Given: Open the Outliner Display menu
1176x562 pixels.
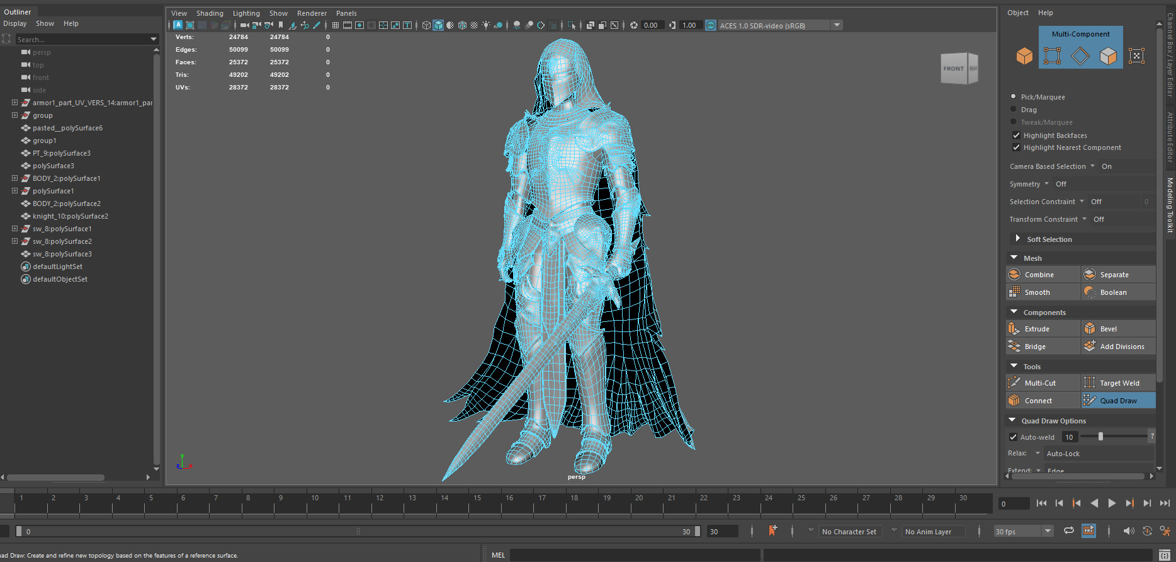Looking at the screenshot, I should pos(15,23).
